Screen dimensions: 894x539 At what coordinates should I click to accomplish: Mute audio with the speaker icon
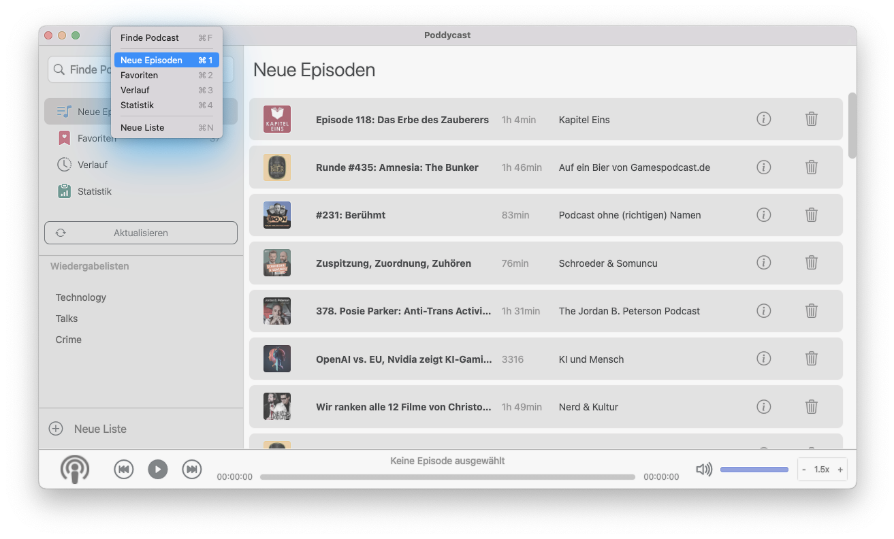click(x=704, y=469)
